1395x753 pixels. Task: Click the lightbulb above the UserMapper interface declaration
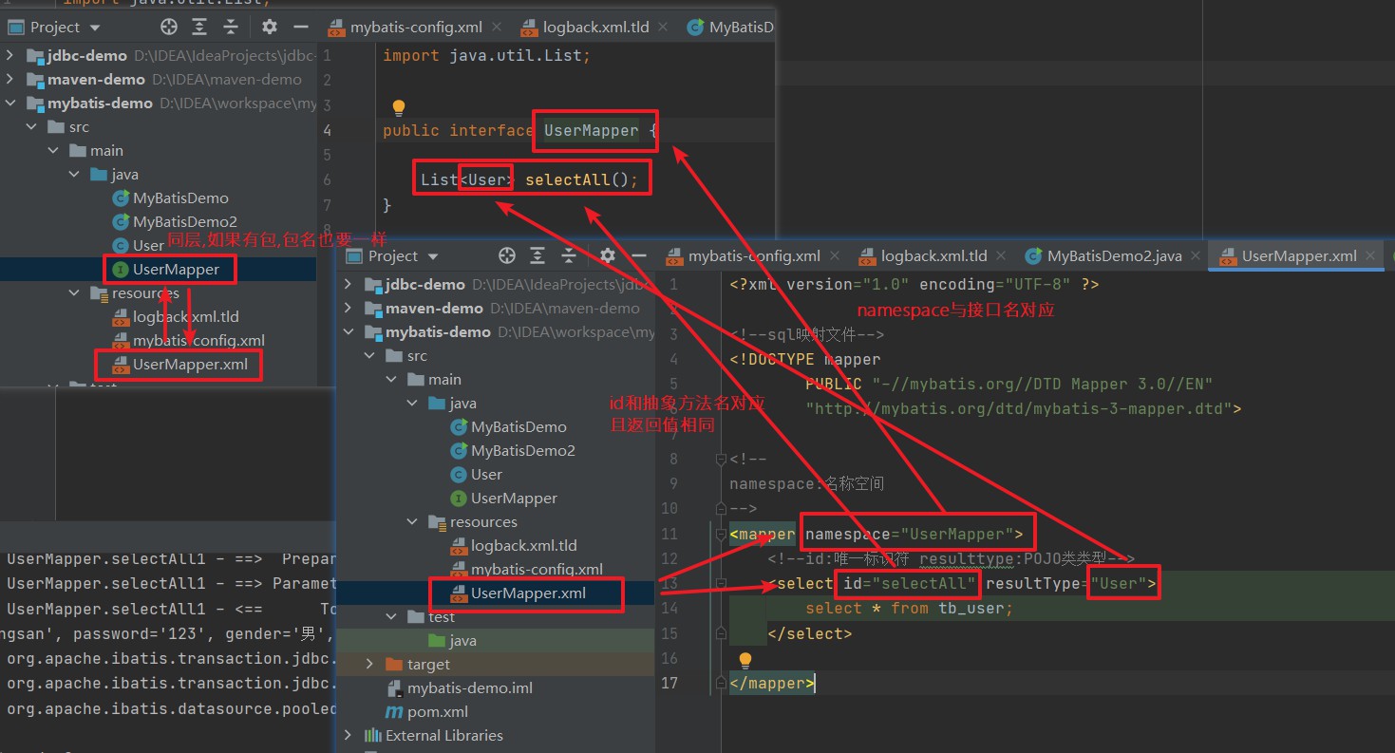(x=399, y=107)
